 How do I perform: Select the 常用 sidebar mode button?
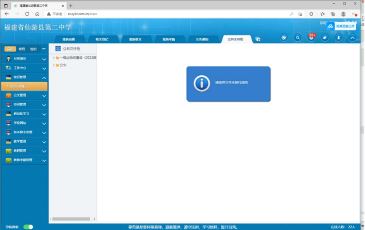tap(22, 49)
